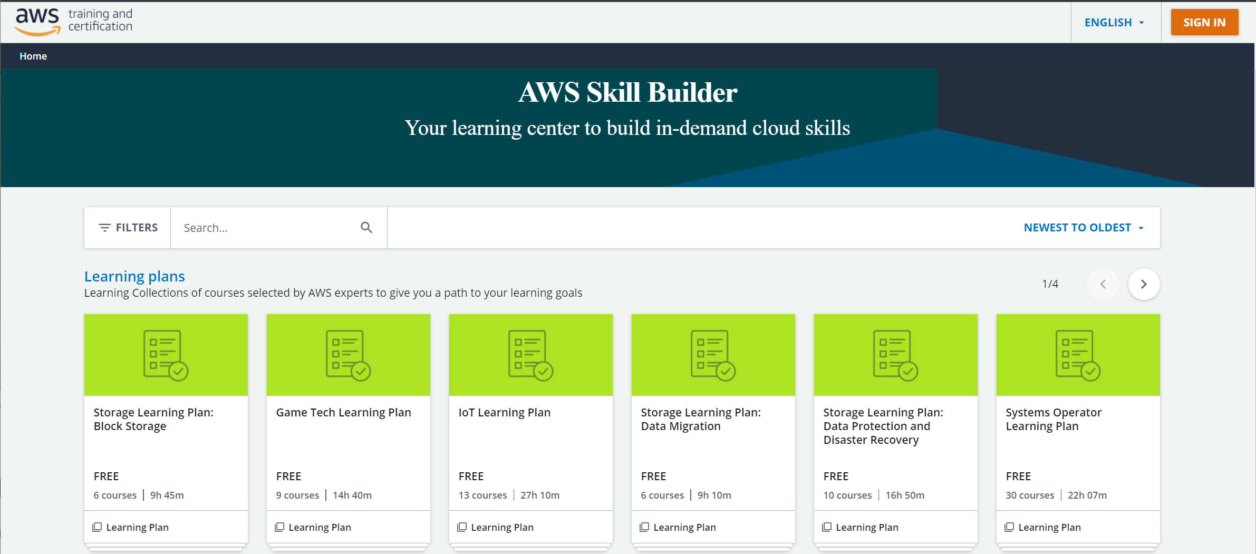
Task: Click the magnifying glass search icon
Action: coord(366,227)
